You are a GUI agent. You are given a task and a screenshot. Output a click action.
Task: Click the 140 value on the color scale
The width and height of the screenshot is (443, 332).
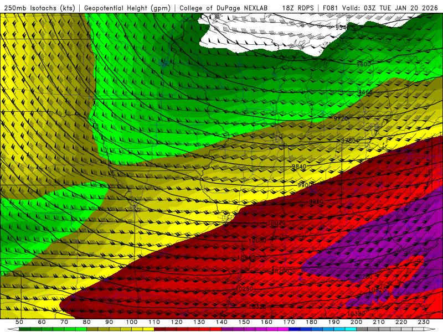(x=221, y=322)
